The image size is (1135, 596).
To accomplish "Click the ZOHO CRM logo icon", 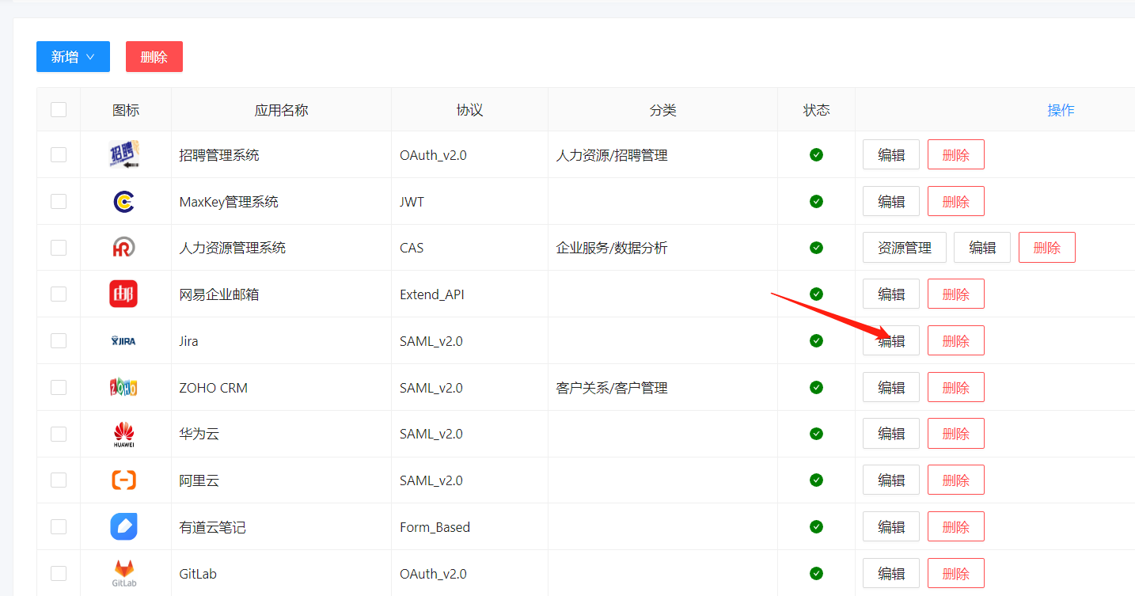I will pos(123,387).
